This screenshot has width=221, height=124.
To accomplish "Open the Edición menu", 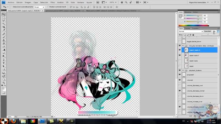I will click(19, 2).
